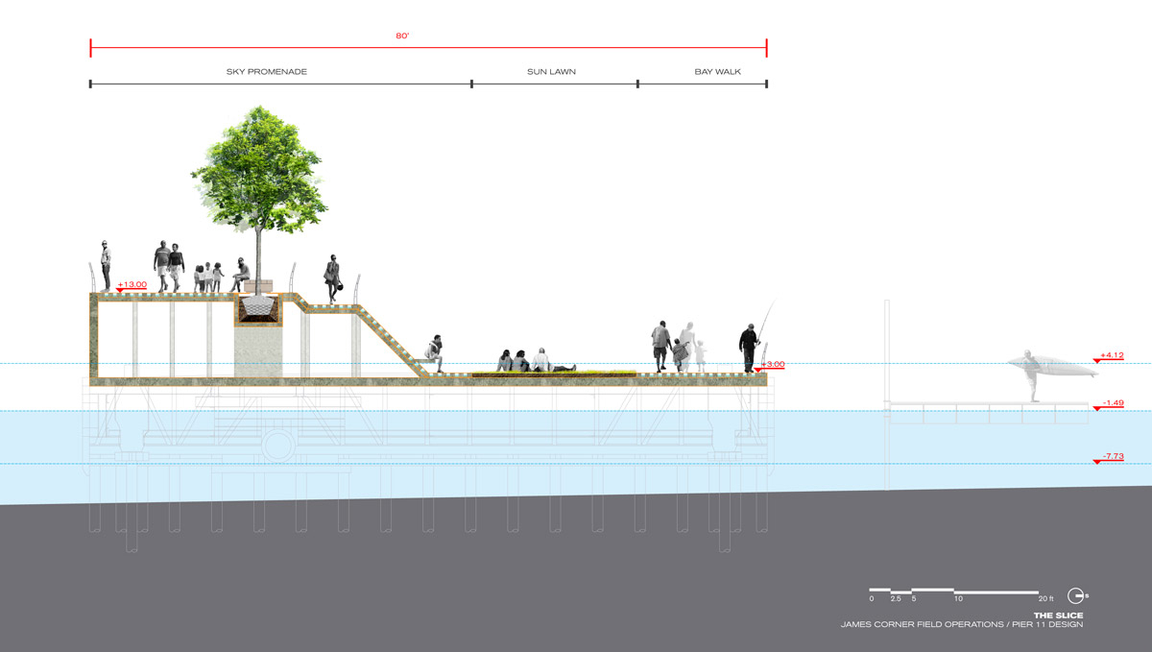The image size is (1152, 652).
Task: Click the red 80' dimension label
Action: click(x=403, y=36)
